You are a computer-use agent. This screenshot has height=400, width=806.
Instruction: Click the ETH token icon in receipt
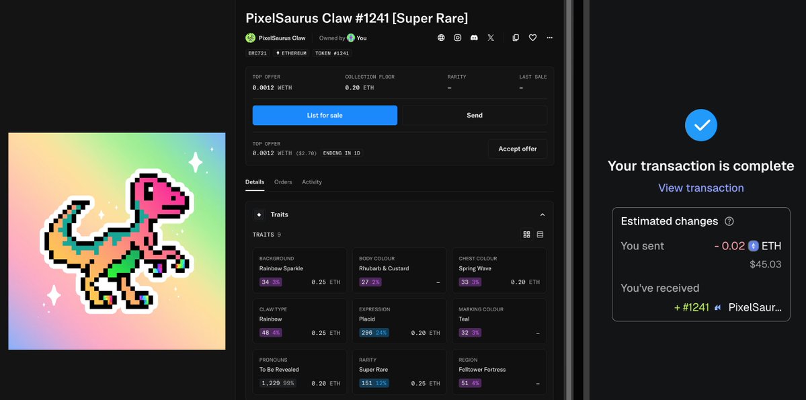[754, 246]
